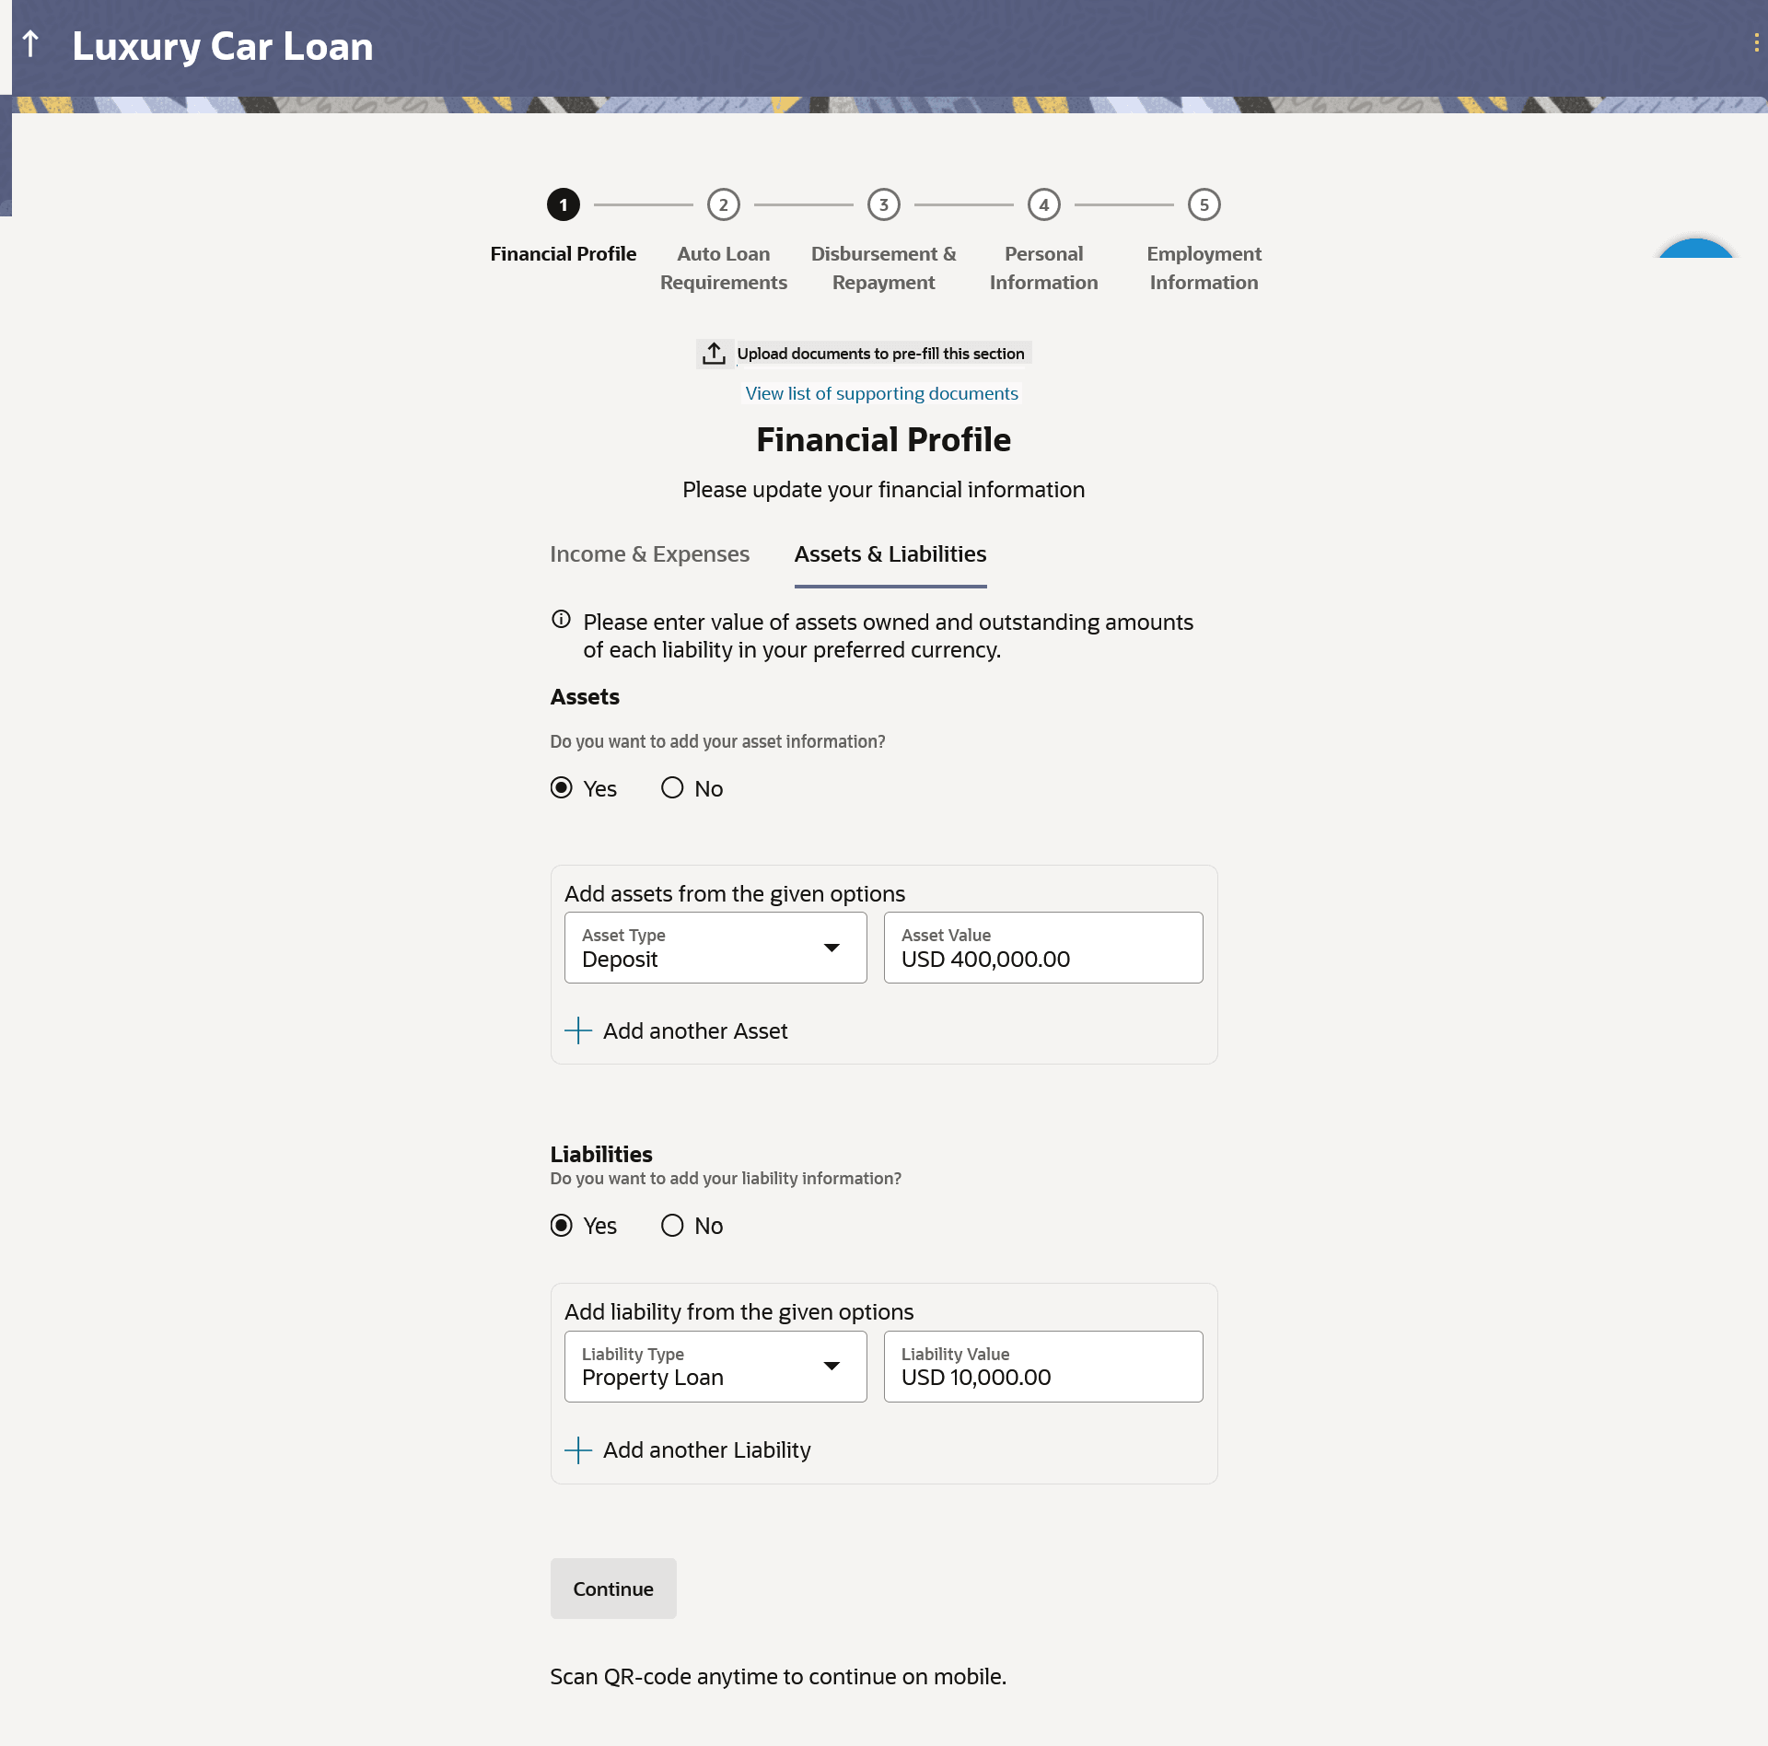
Task: Click the upload documents icon
Action: coord(714,354)
